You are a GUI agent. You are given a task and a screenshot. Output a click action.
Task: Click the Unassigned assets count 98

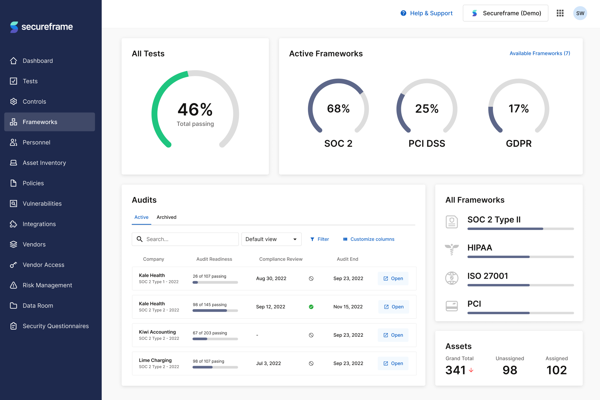coord(510,370)
